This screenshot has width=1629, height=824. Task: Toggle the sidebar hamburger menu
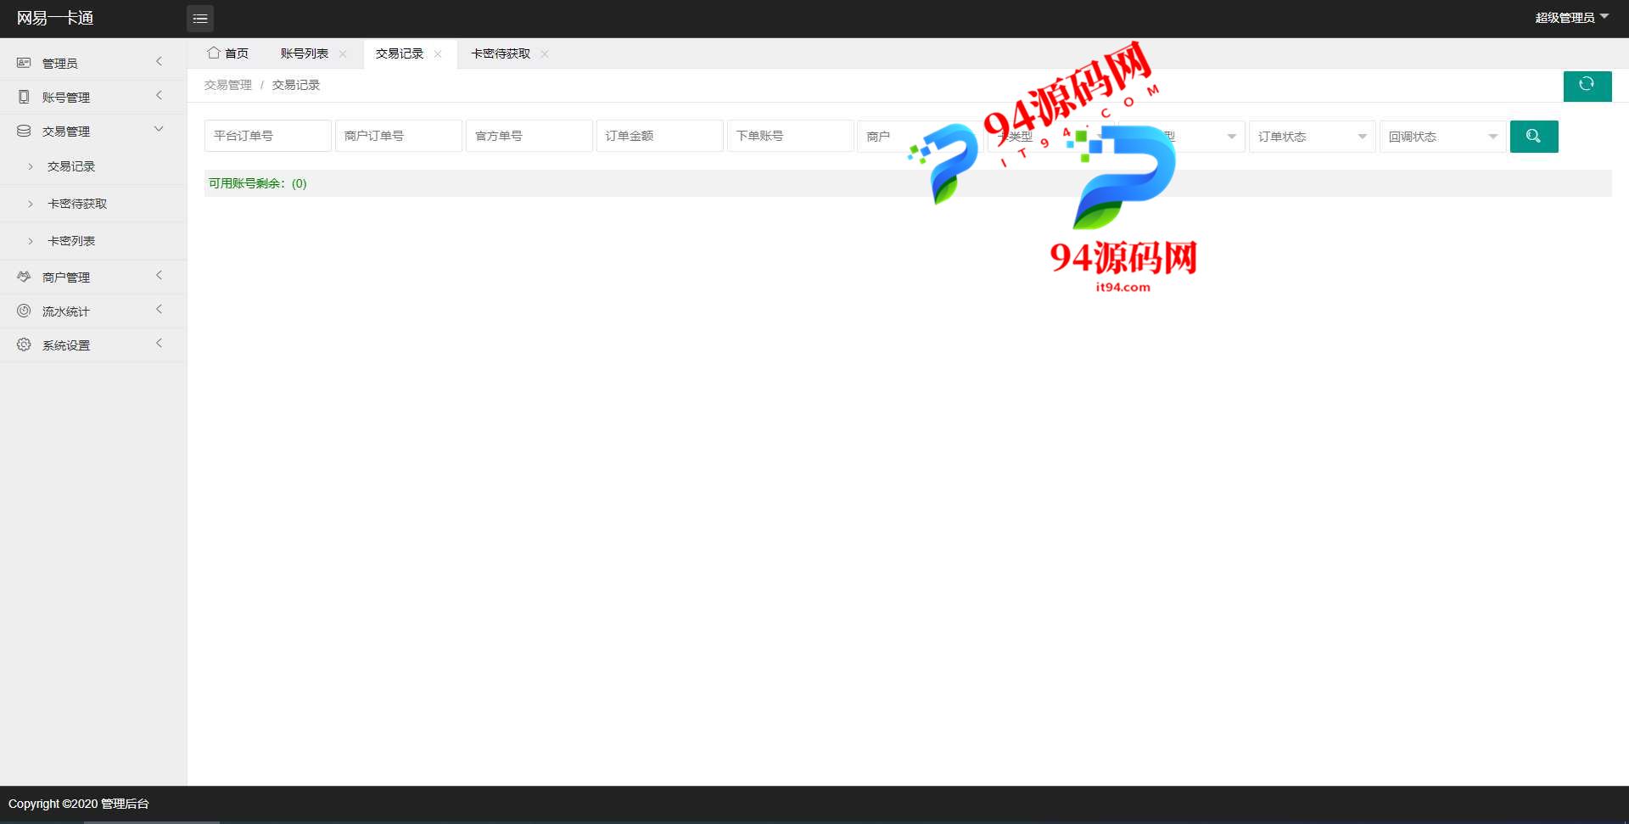(200, 19)
